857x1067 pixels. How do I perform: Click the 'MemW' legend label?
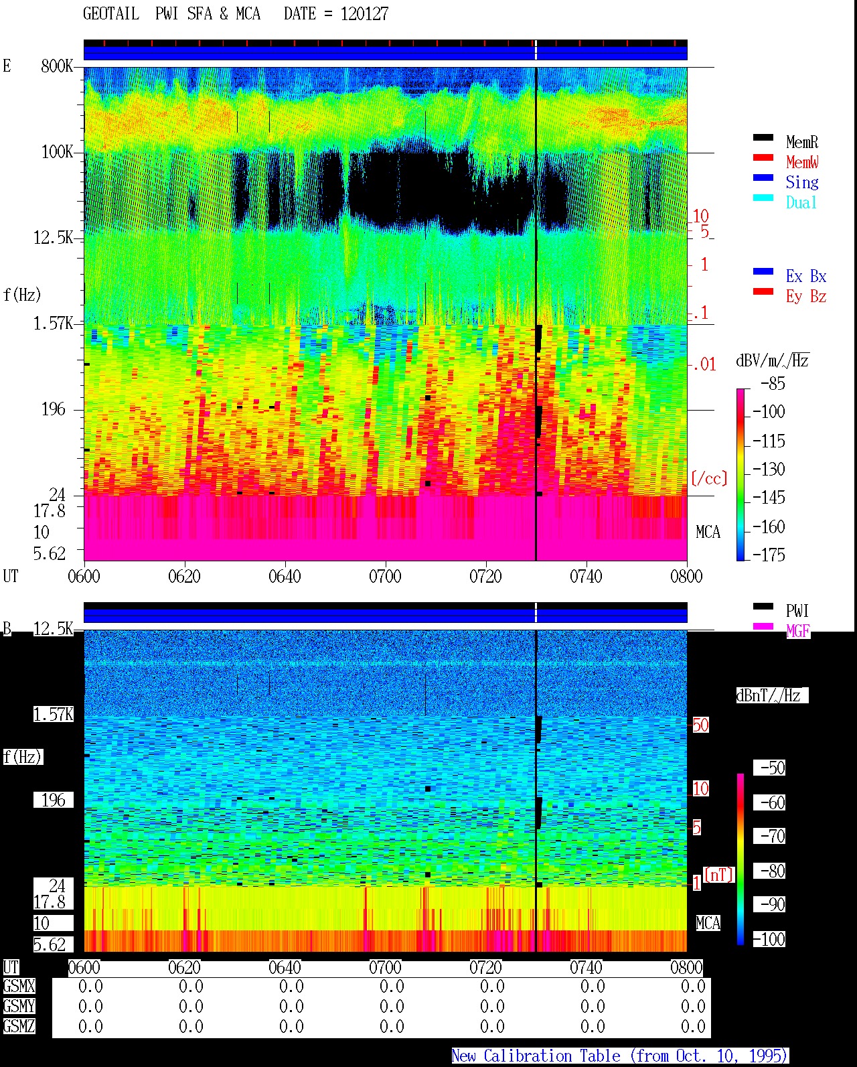[802, 162]
